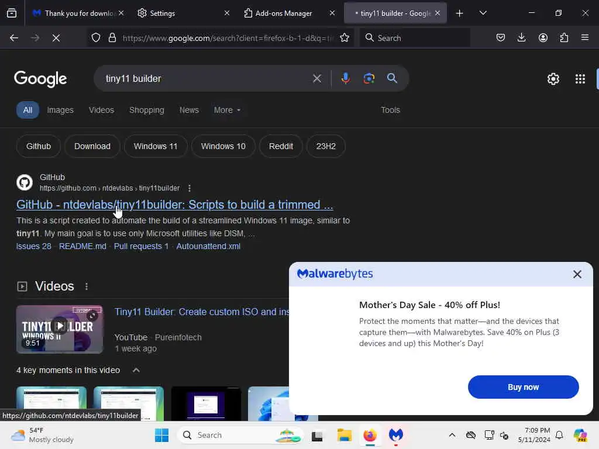Submit search with magnifier icon

coord(392,78)
